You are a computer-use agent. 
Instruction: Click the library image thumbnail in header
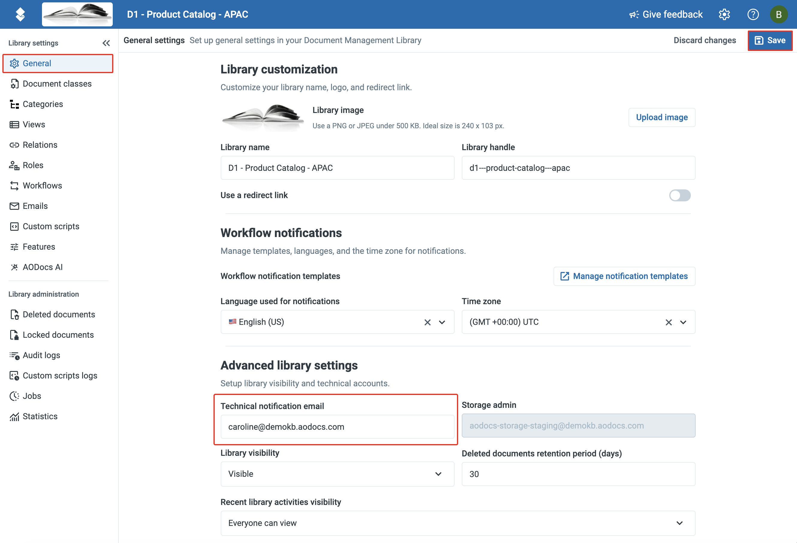77,14
